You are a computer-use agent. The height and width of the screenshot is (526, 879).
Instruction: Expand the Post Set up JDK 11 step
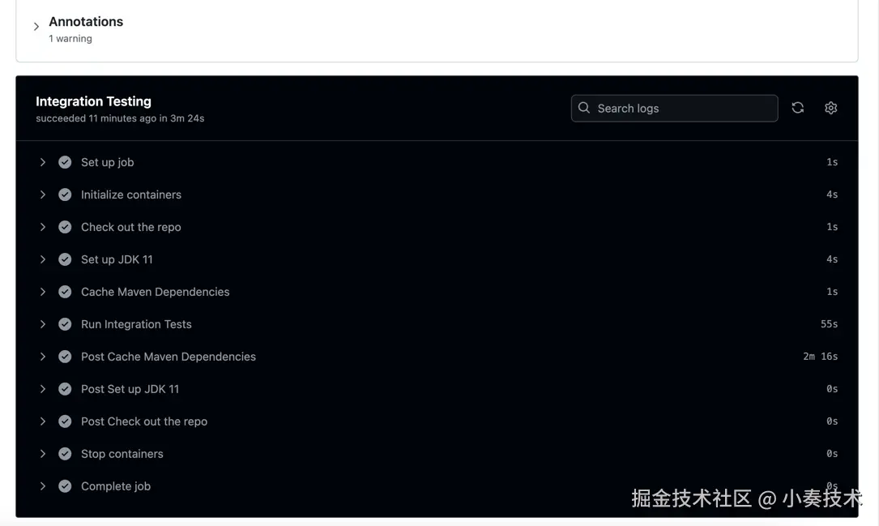43,388
